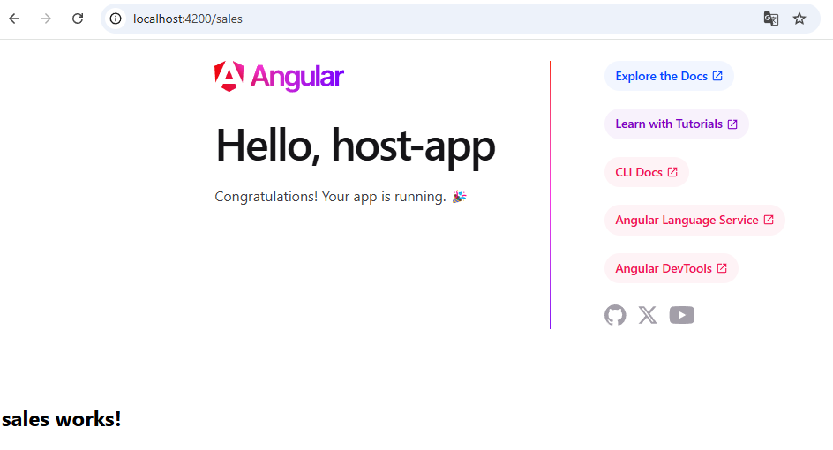Image resolution: width=833 pixels, height=450 pixels.
Task: Go back with the browser back arrow
Action: (14, 19)
